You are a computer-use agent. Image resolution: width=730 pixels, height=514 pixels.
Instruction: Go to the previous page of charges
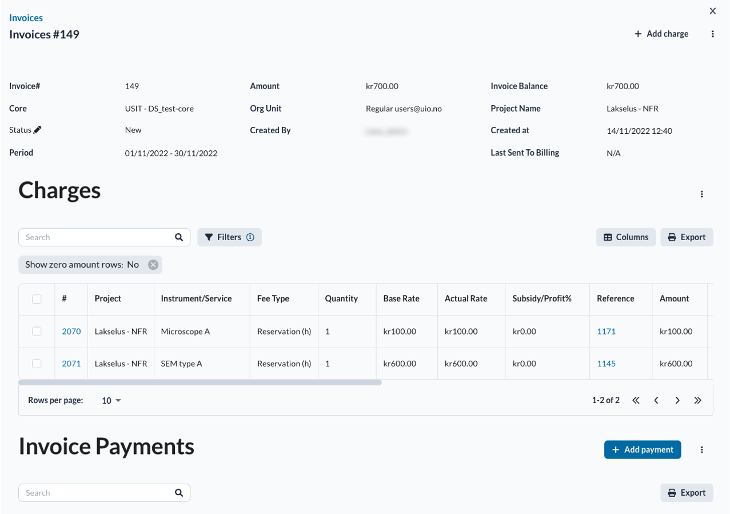click(656, 400)
